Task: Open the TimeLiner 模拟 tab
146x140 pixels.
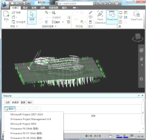Action: [30, 102]
